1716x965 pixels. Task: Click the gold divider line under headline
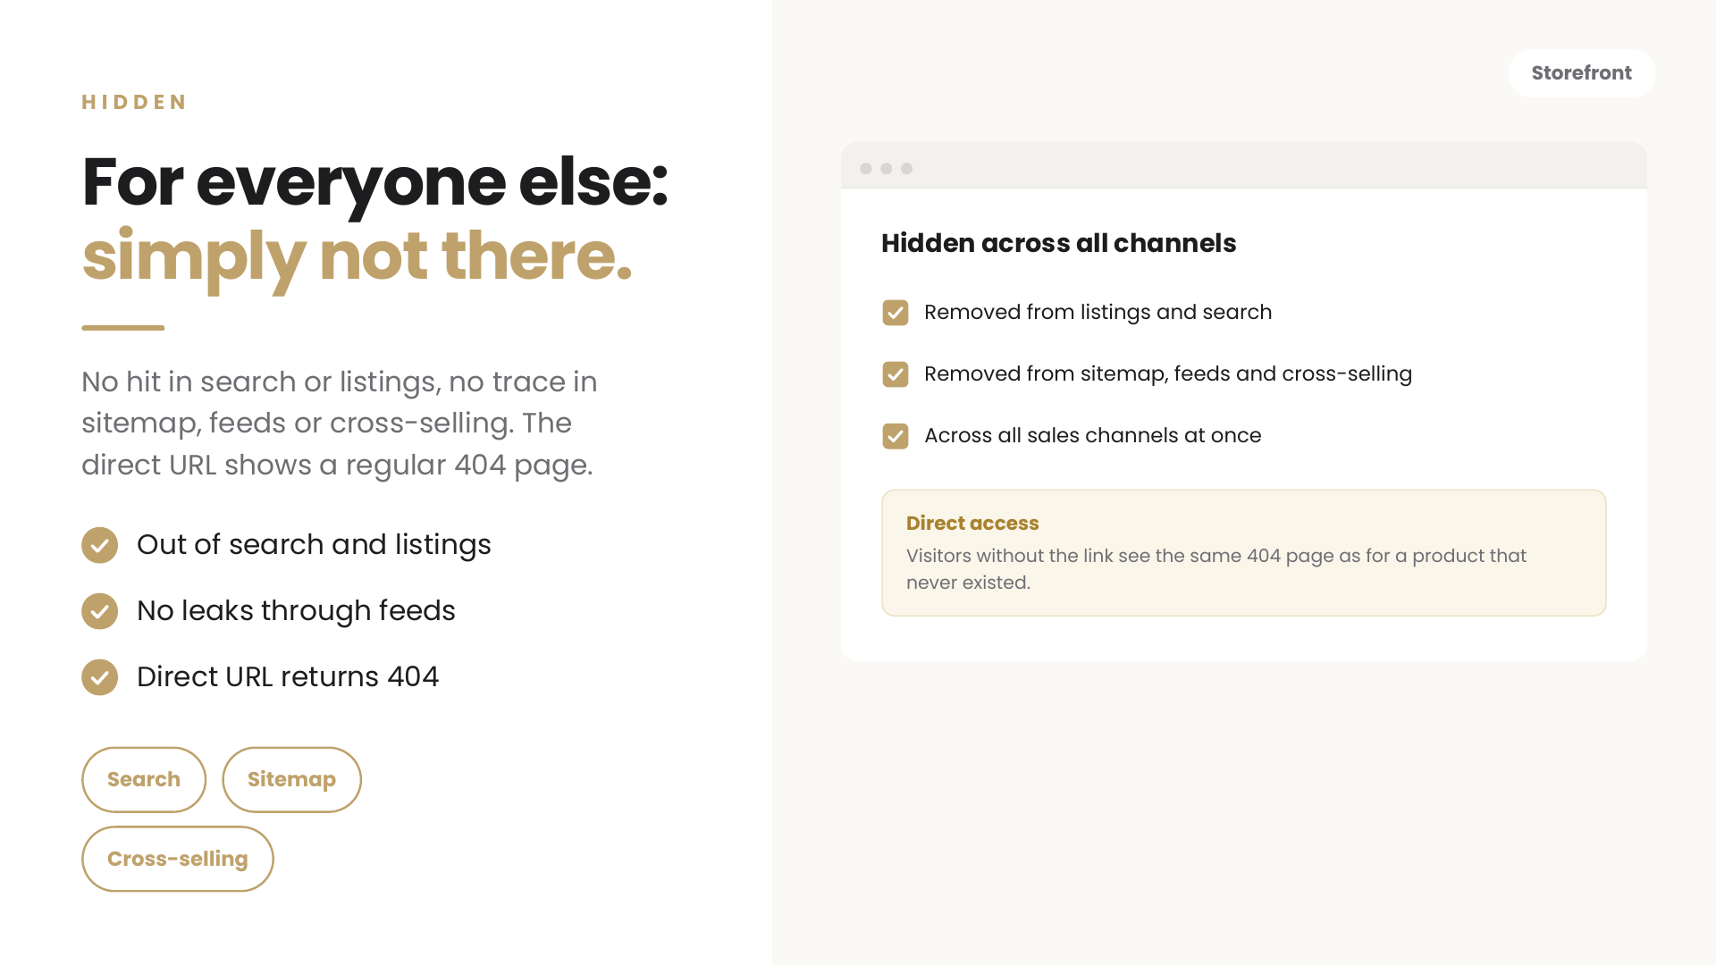coord(123,328)
